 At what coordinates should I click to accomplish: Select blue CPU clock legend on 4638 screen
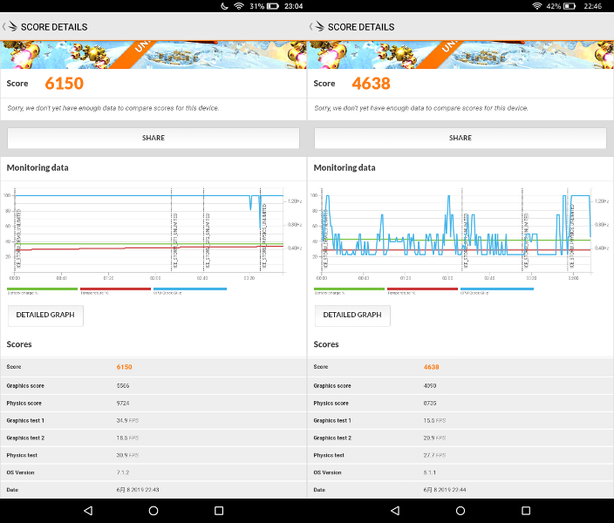point(497,290)
